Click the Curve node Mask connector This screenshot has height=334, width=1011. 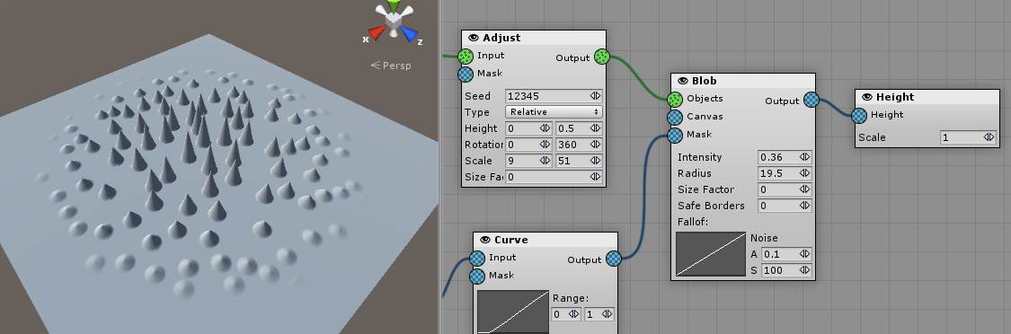pyautogui.click(x=477, y=277)
